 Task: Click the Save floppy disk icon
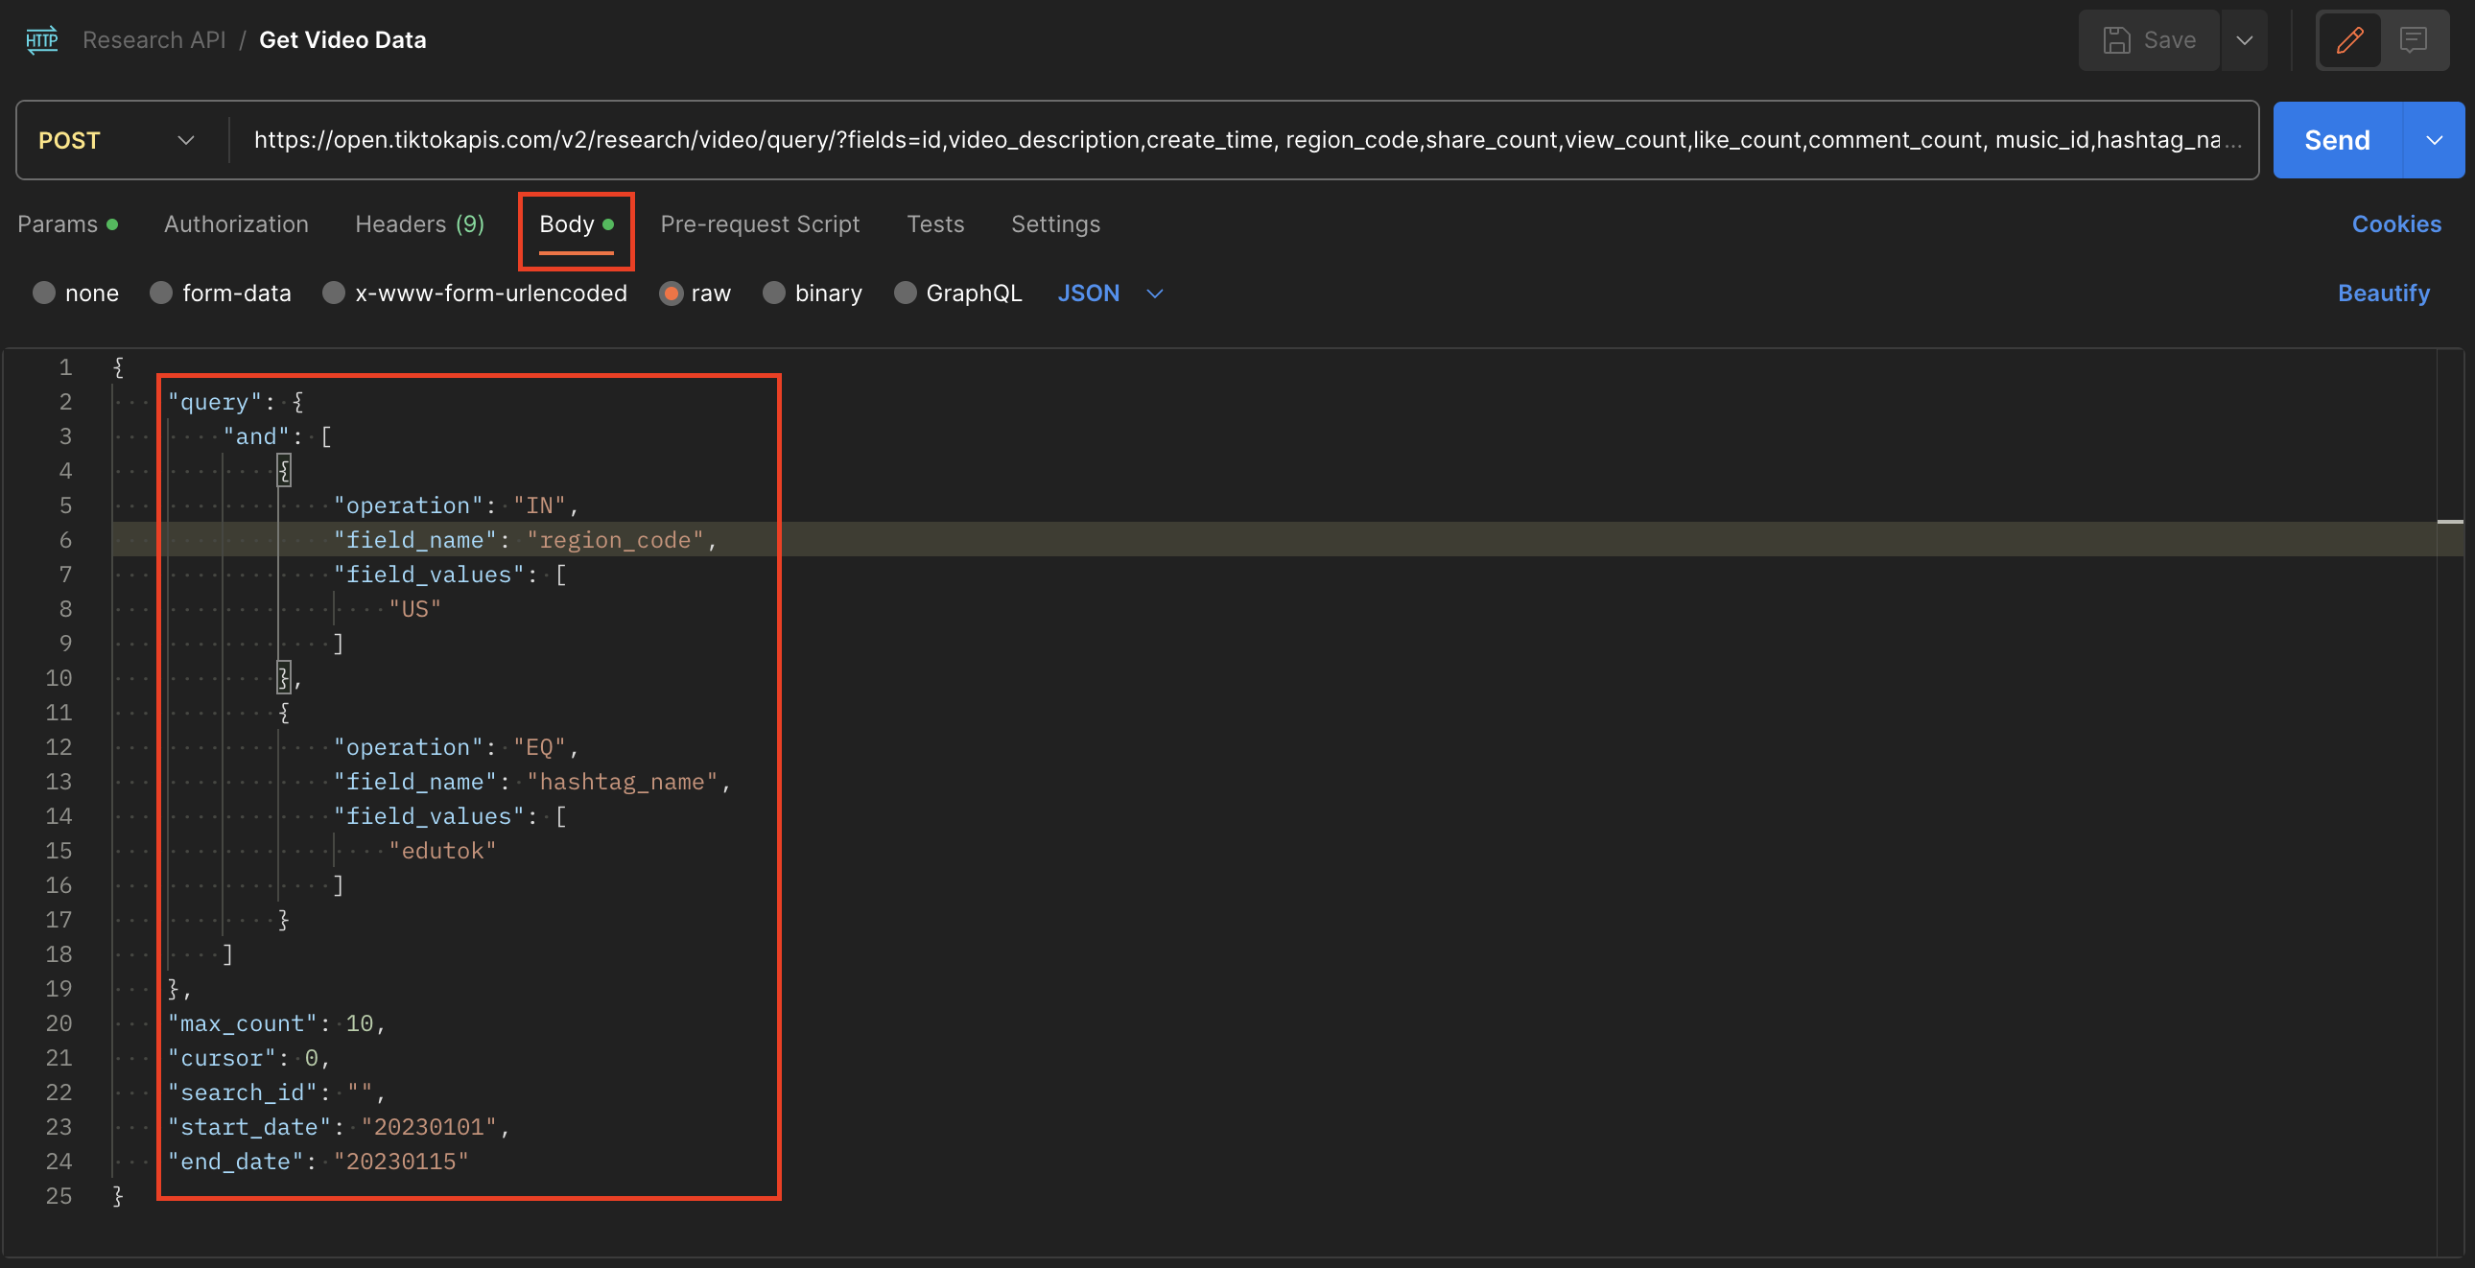coord(2116,39)
